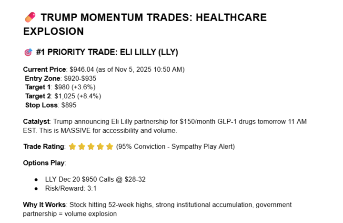This screenshot has height=223, width=343.
Task: Click the bullet beside LLY Dec 20 Calls
Action: click(37, 179)
